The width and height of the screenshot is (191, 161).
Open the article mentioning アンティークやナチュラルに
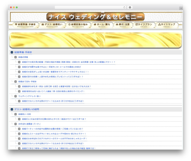[55, 72]
